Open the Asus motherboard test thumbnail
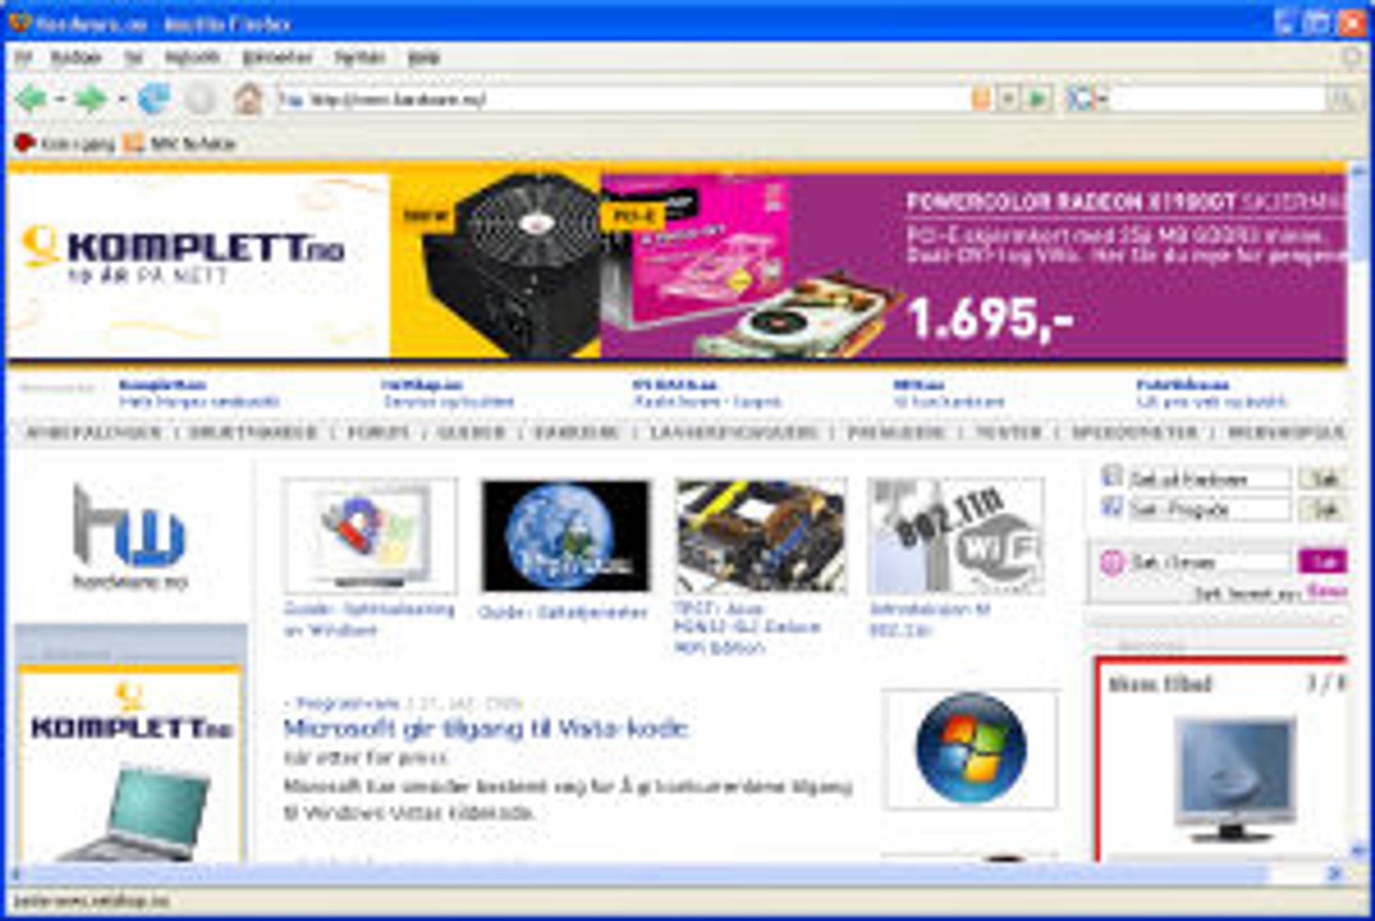Image resolution: width=1375 pixels, height=921 pixels. pyautogui.click(x=761, y=536)
